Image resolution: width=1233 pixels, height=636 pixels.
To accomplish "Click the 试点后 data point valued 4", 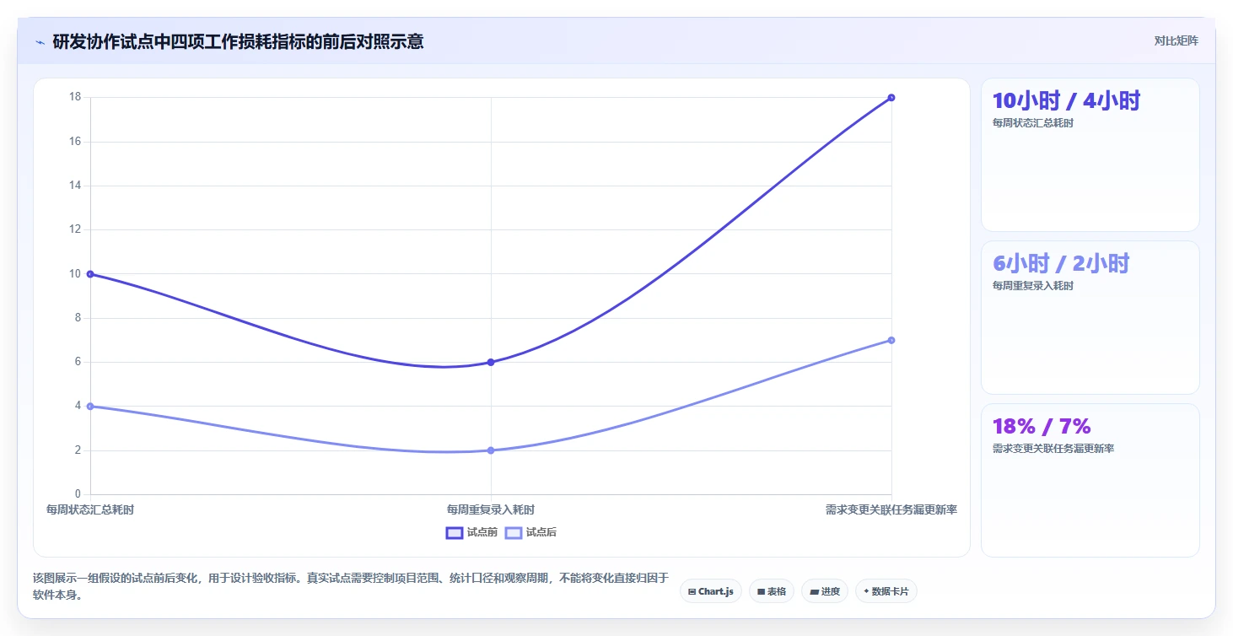I will pos(90,406).
